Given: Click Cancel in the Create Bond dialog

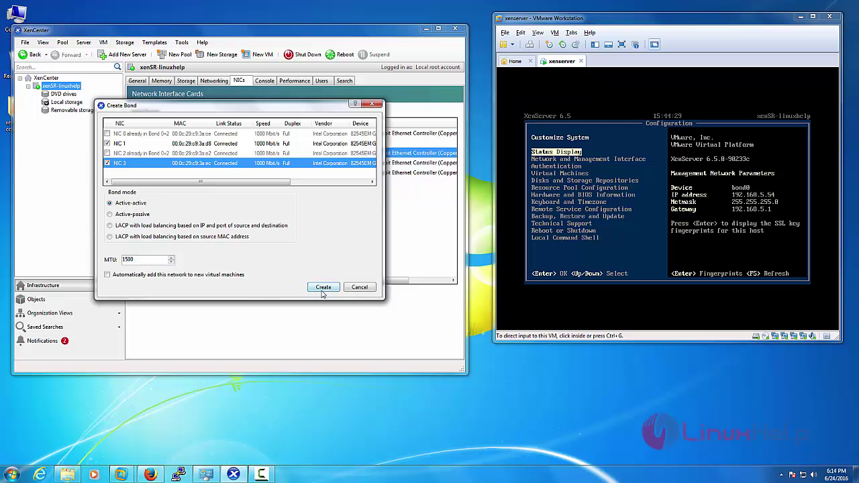Looking at the screenshot, I should point(360,287).
